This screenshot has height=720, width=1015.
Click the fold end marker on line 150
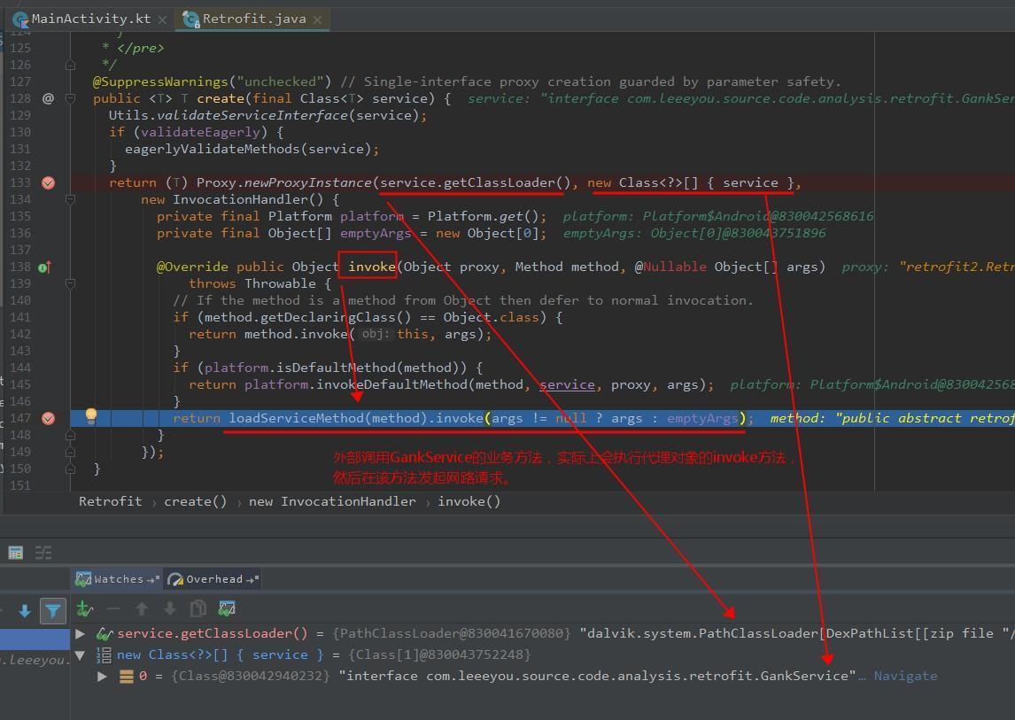pos(71,468)
